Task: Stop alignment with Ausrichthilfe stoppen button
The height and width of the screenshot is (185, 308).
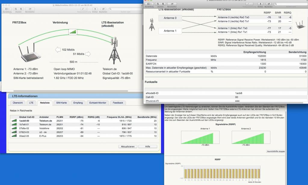Action: click(276, 151)
